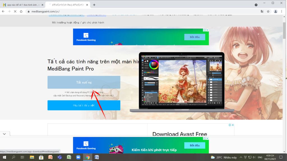The height and width of the screenshot is (161, 287).
Task: Open the volume control in tray
Action: pyautogui.click(x=254, y=157)
